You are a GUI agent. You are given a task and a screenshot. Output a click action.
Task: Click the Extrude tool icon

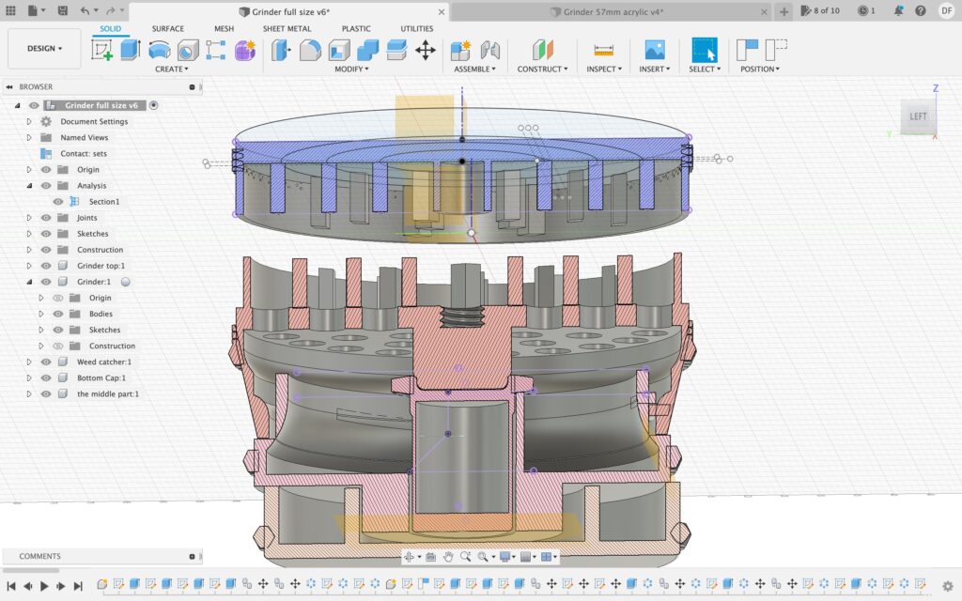click(131, 50)
